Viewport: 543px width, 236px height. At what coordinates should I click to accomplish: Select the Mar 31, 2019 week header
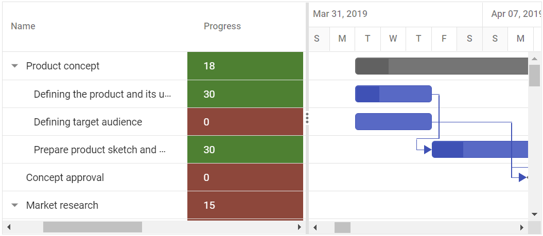tap(340, 14)
